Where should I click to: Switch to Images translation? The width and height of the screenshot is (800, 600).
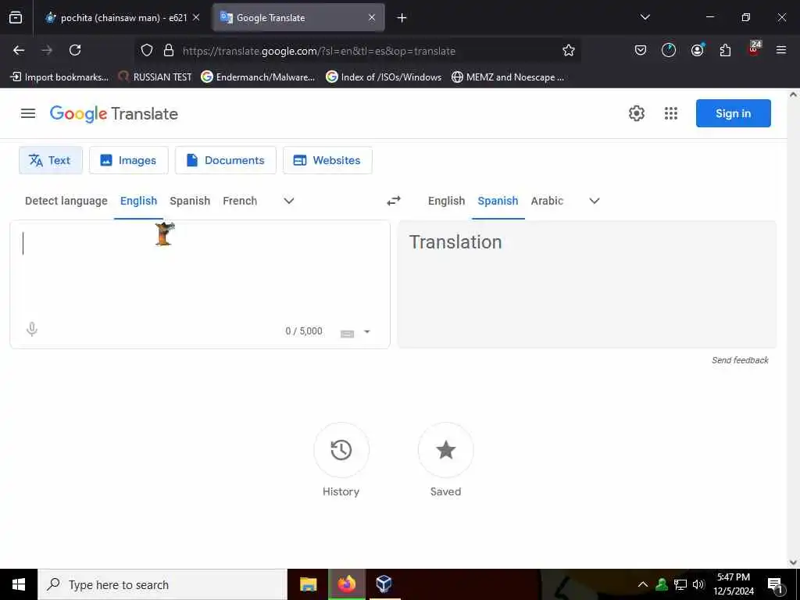pyautogui.click(x=129, y=160)
